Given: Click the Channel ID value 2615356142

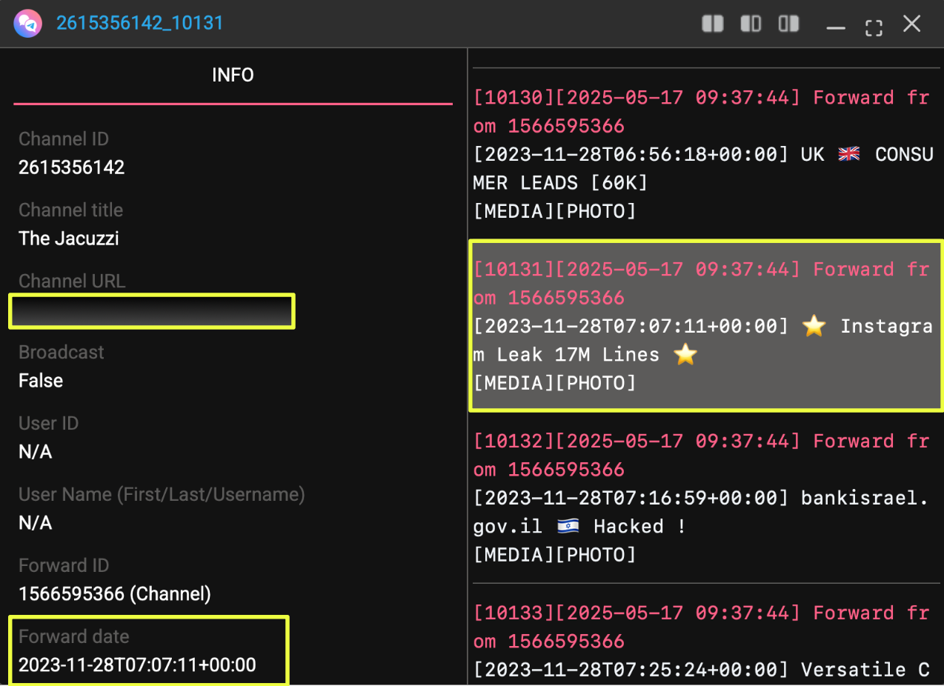Looking at the screenshot, I should (71, 167).
